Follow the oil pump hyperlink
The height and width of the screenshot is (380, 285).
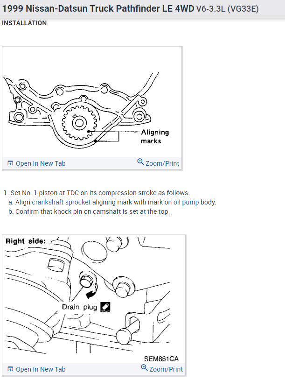pyautogui.click(x=186, y=202)
